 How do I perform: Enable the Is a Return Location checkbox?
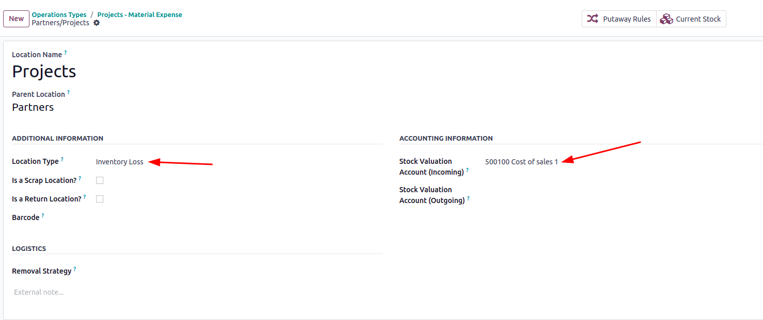click(100, 199)
